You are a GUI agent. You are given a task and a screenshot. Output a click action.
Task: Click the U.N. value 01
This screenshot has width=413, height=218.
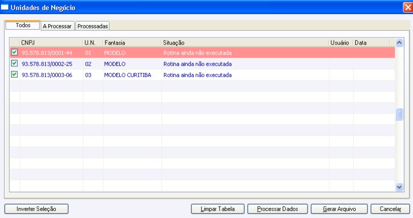[x=88, y=53]
